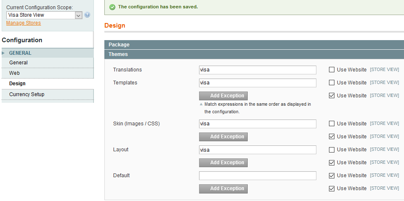Click the Skin (Images / CSS) input
The width and height of the screenshot is (404, 201).
click(x=257, y=124)
